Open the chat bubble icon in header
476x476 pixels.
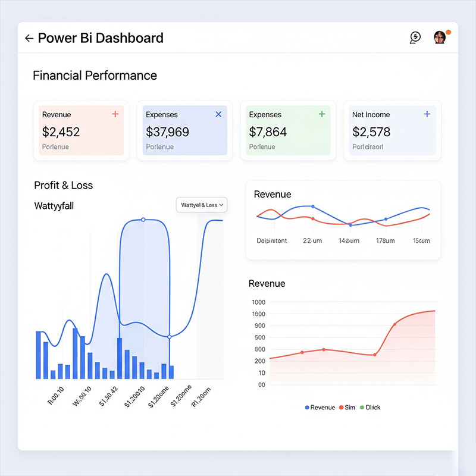coord(415,37)
